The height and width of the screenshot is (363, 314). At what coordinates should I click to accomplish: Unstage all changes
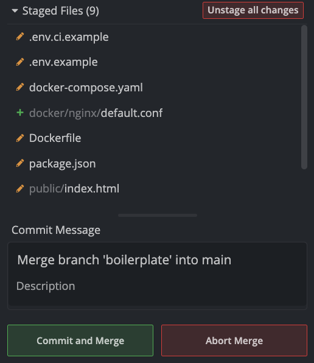click(x=253, y=10)
